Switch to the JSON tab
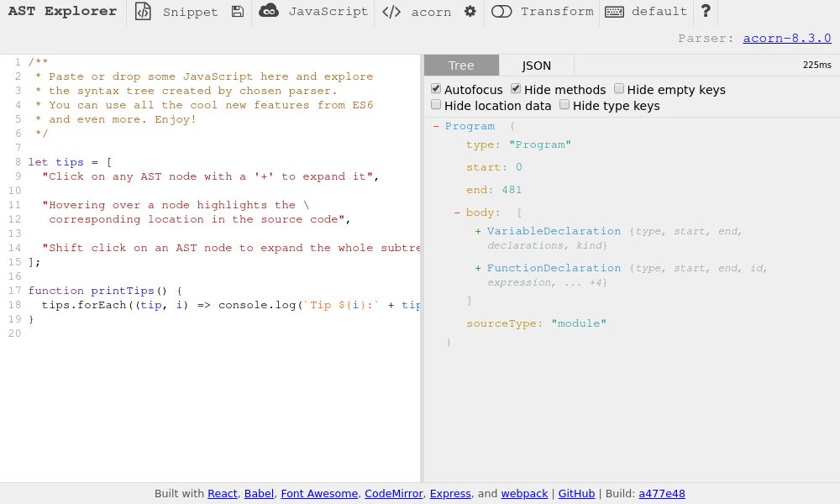The height and width of the screenshot is (504, 840). point(536,65)
